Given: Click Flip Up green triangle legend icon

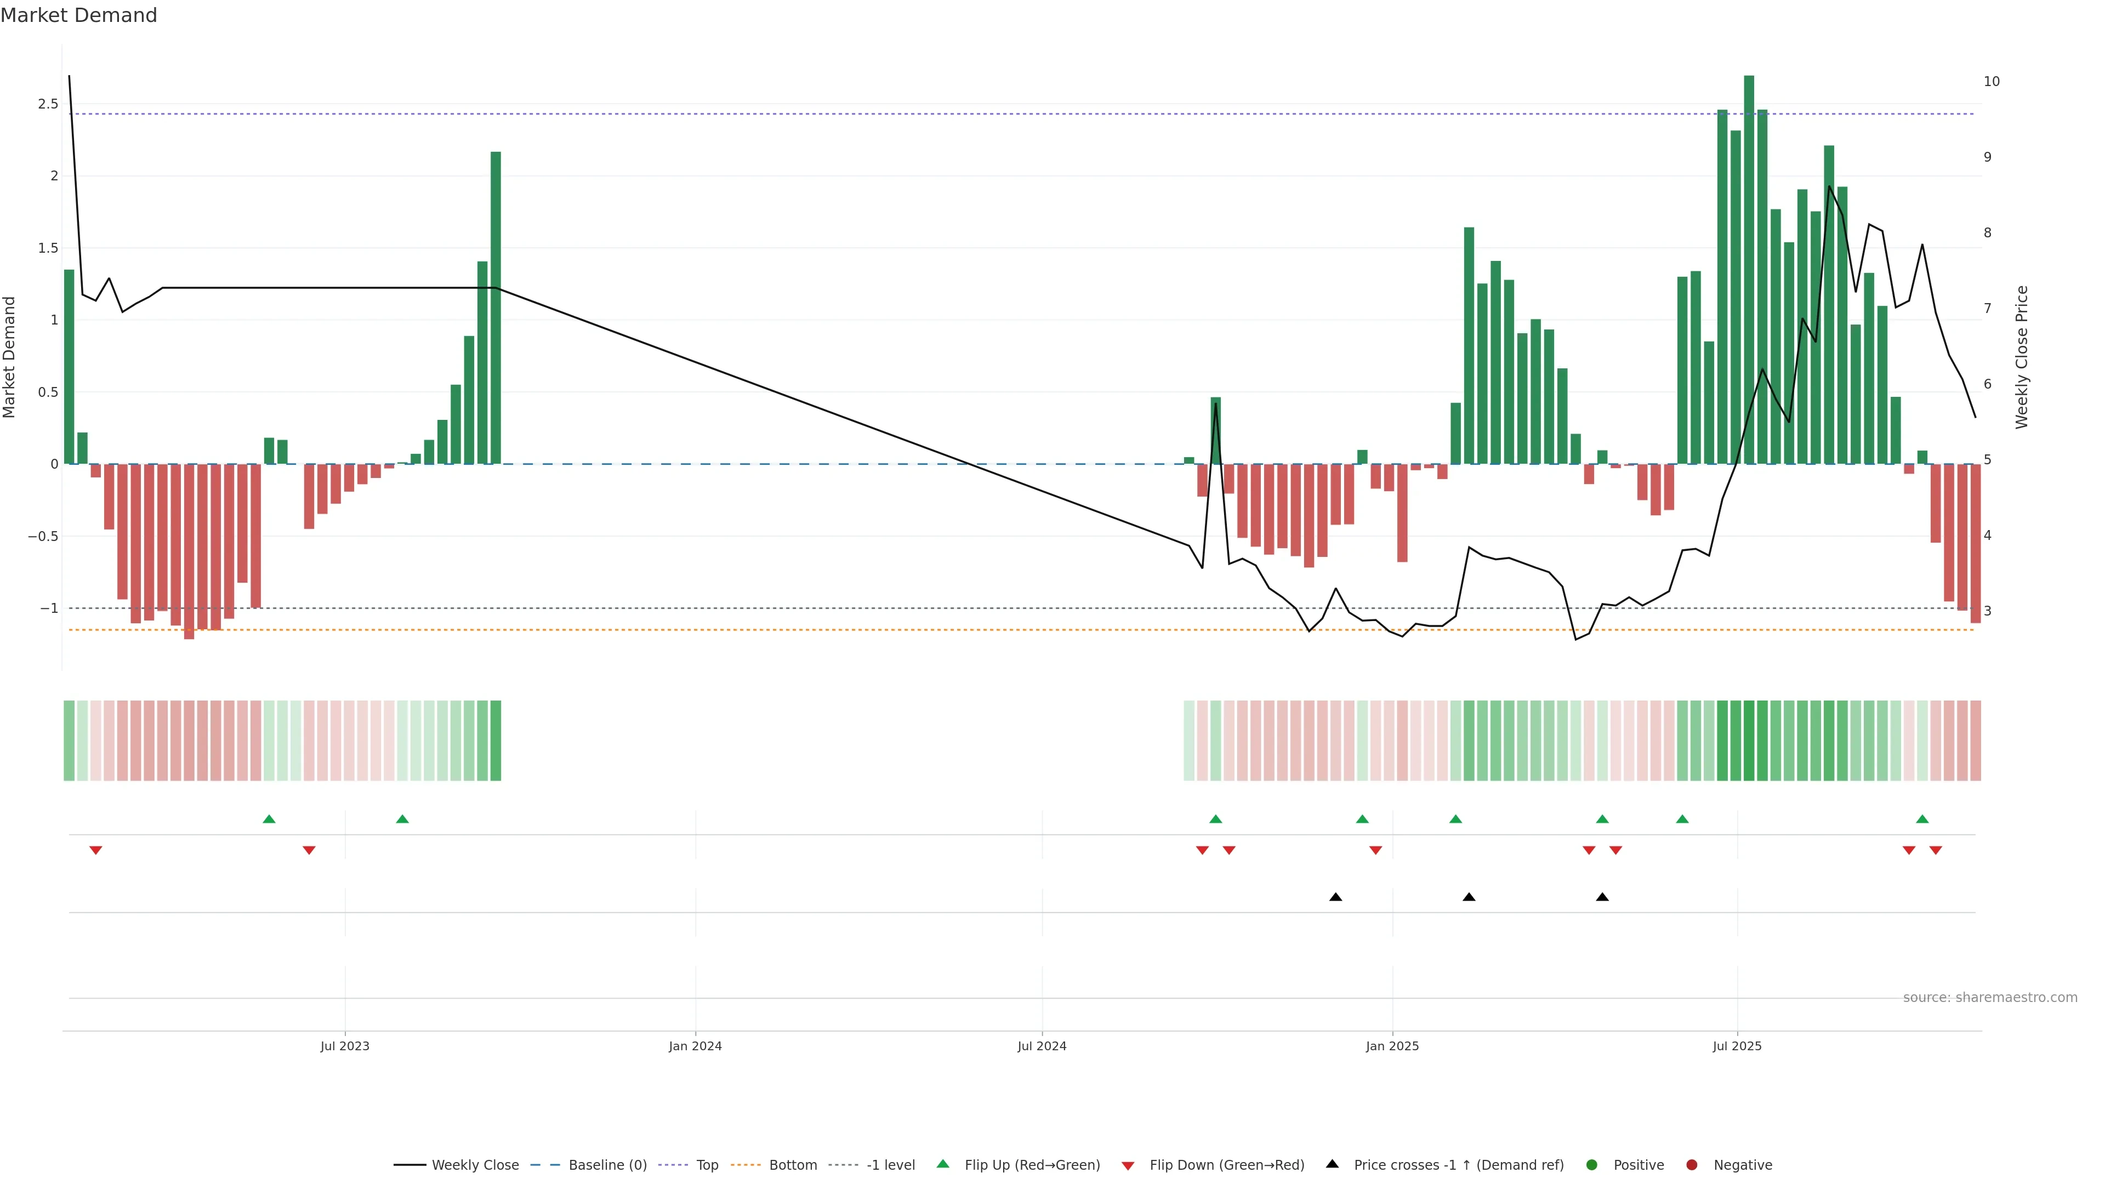Looking at the screenshot, I should 943,1164.
